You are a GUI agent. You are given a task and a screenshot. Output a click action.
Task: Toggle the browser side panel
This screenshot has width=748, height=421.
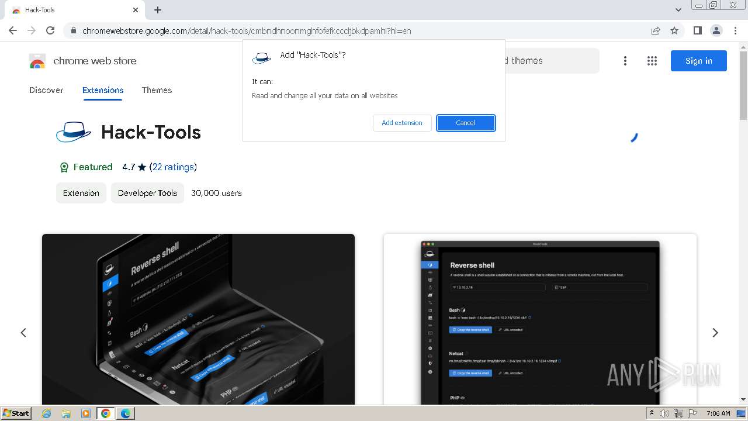[x=697, y=30]
